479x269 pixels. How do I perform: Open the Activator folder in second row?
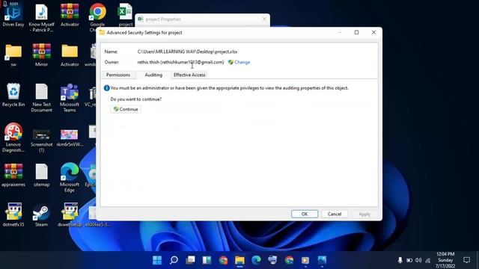pyautogui.click(x=70, y=55)
